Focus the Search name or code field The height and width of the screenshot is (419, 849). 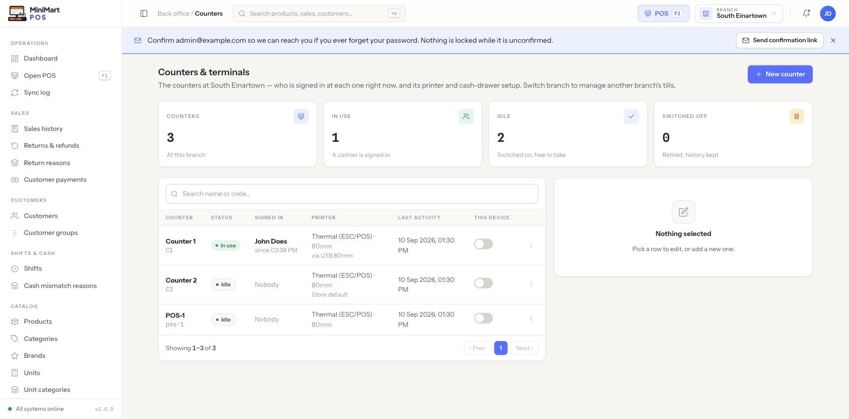tap(352, 194)
